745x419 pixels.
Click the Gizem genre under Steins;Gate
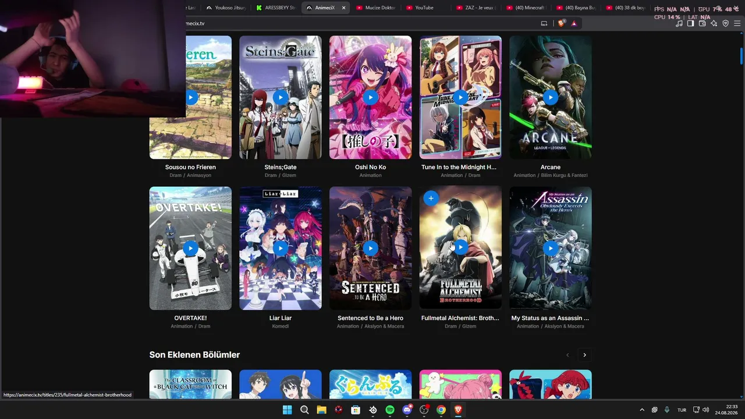(289, 175)
